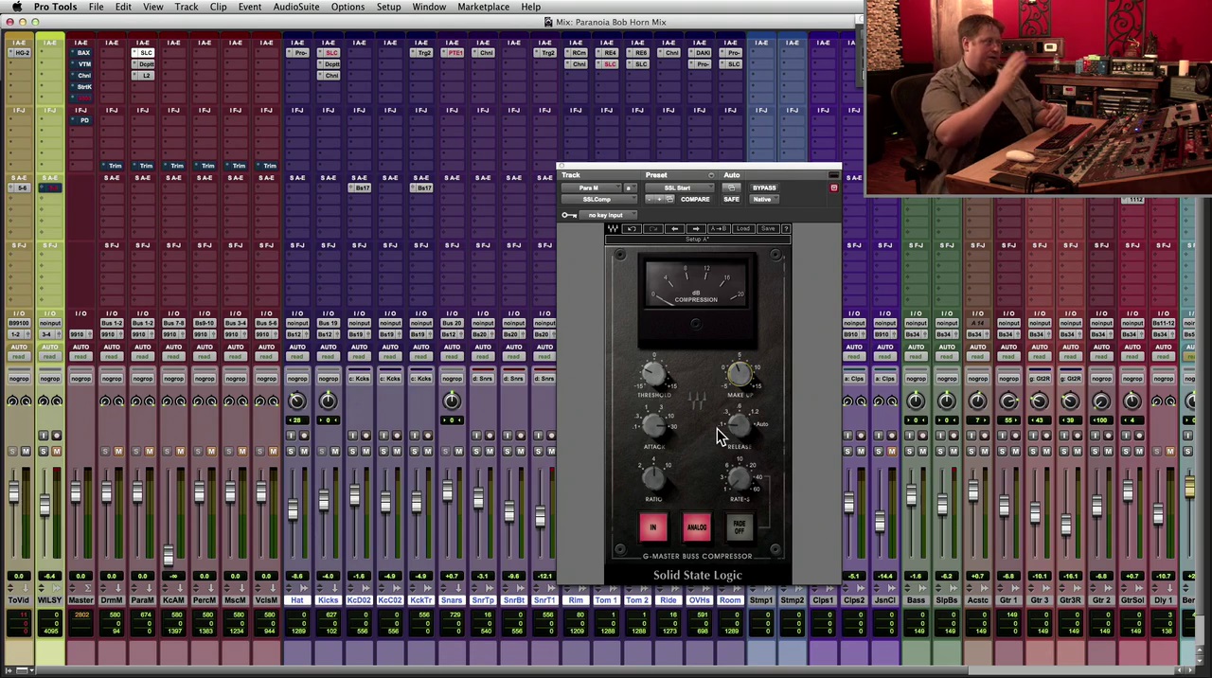Click the COMPARE button
The width and height of the screenshot is (1212, 678).
[x=695, y=199]
